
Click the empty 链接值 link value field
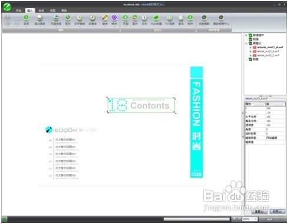coord(275,142)
